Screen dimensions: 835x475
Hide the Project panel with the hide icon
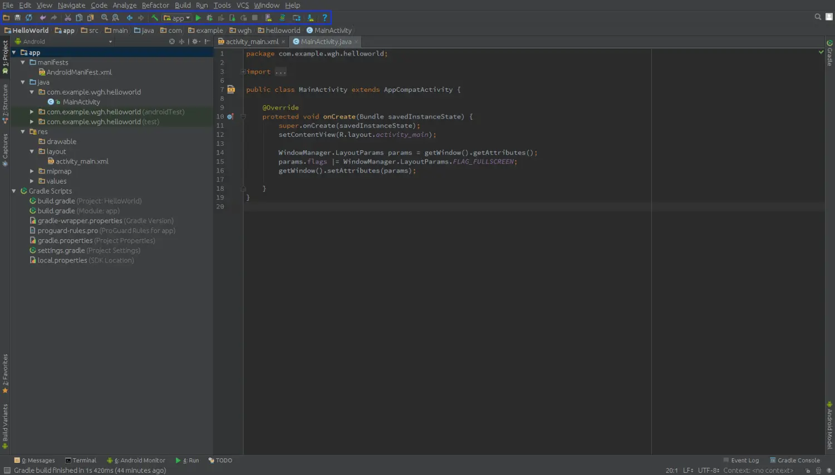207,42
